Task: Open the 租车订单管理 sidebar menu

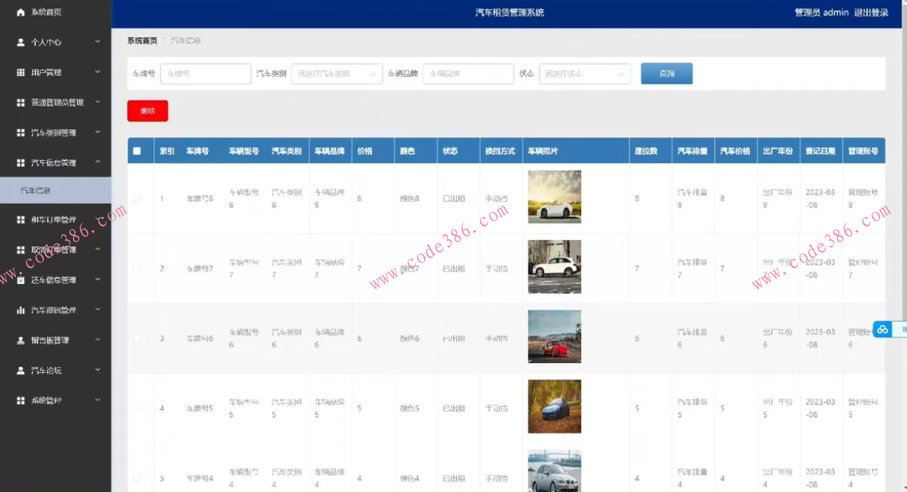Action: [x=56, y=220]
